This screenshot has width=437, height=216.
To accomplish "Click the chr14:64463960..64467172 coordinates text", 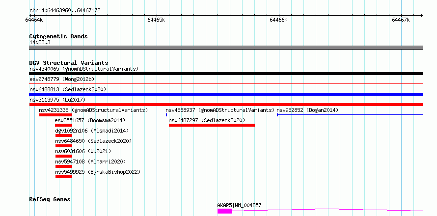I will click(x=65, y=11).
